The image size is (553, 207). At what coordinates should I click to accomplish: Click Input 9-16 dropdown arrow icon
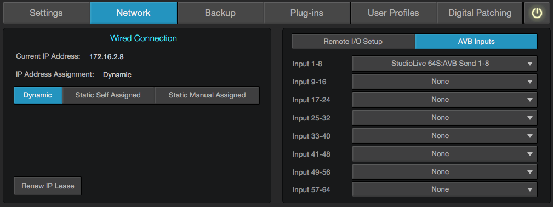(x=530, y=82)
